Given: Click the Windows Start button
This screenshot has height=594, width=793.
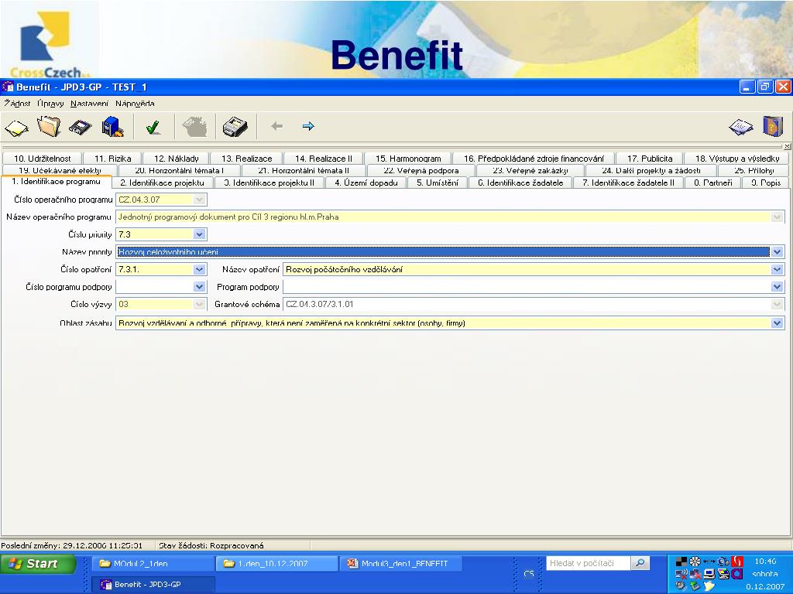Looking at the screenshot, I should coord(39,563).
